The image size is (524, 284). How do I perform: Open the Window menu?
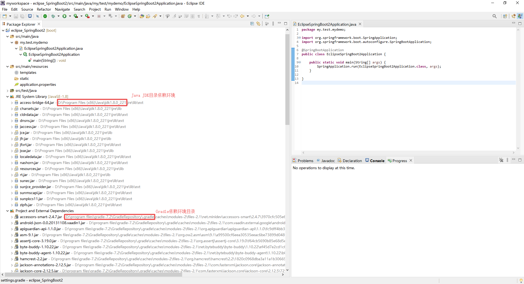122,9
